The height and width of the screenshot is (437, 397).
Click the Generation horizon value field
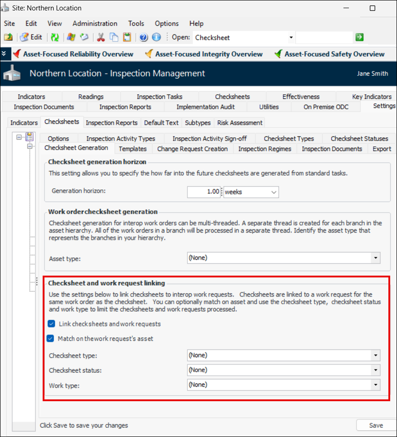(x=204, y=192)
